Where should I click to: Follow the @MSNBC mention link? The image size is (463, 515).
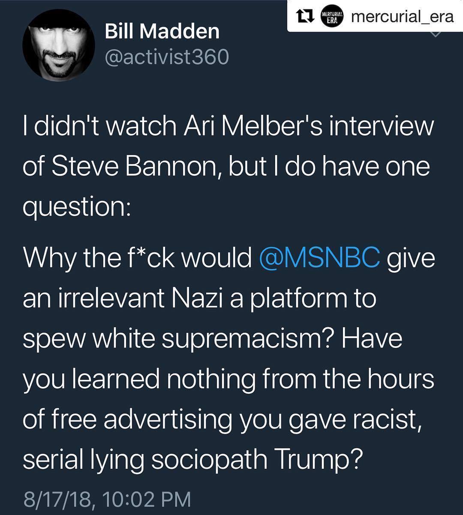(x=319, y=257)
